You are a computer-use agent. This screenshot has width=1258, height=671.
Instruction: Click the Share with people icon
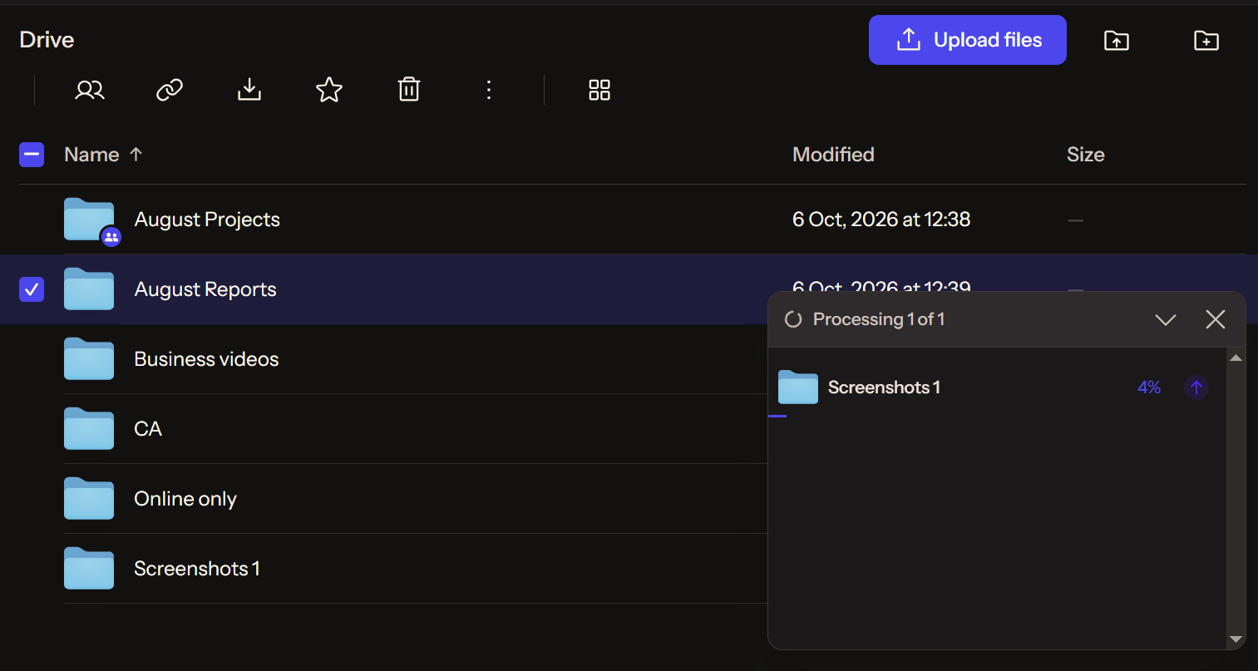[x=90, y=90]
